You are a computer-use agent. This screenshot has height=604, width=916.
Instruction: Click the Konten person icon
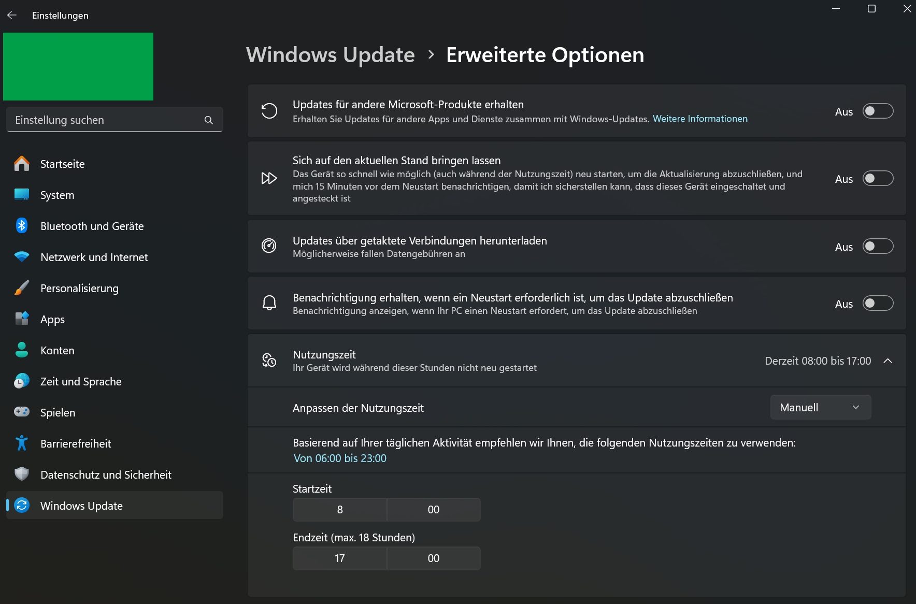[22, 350]
